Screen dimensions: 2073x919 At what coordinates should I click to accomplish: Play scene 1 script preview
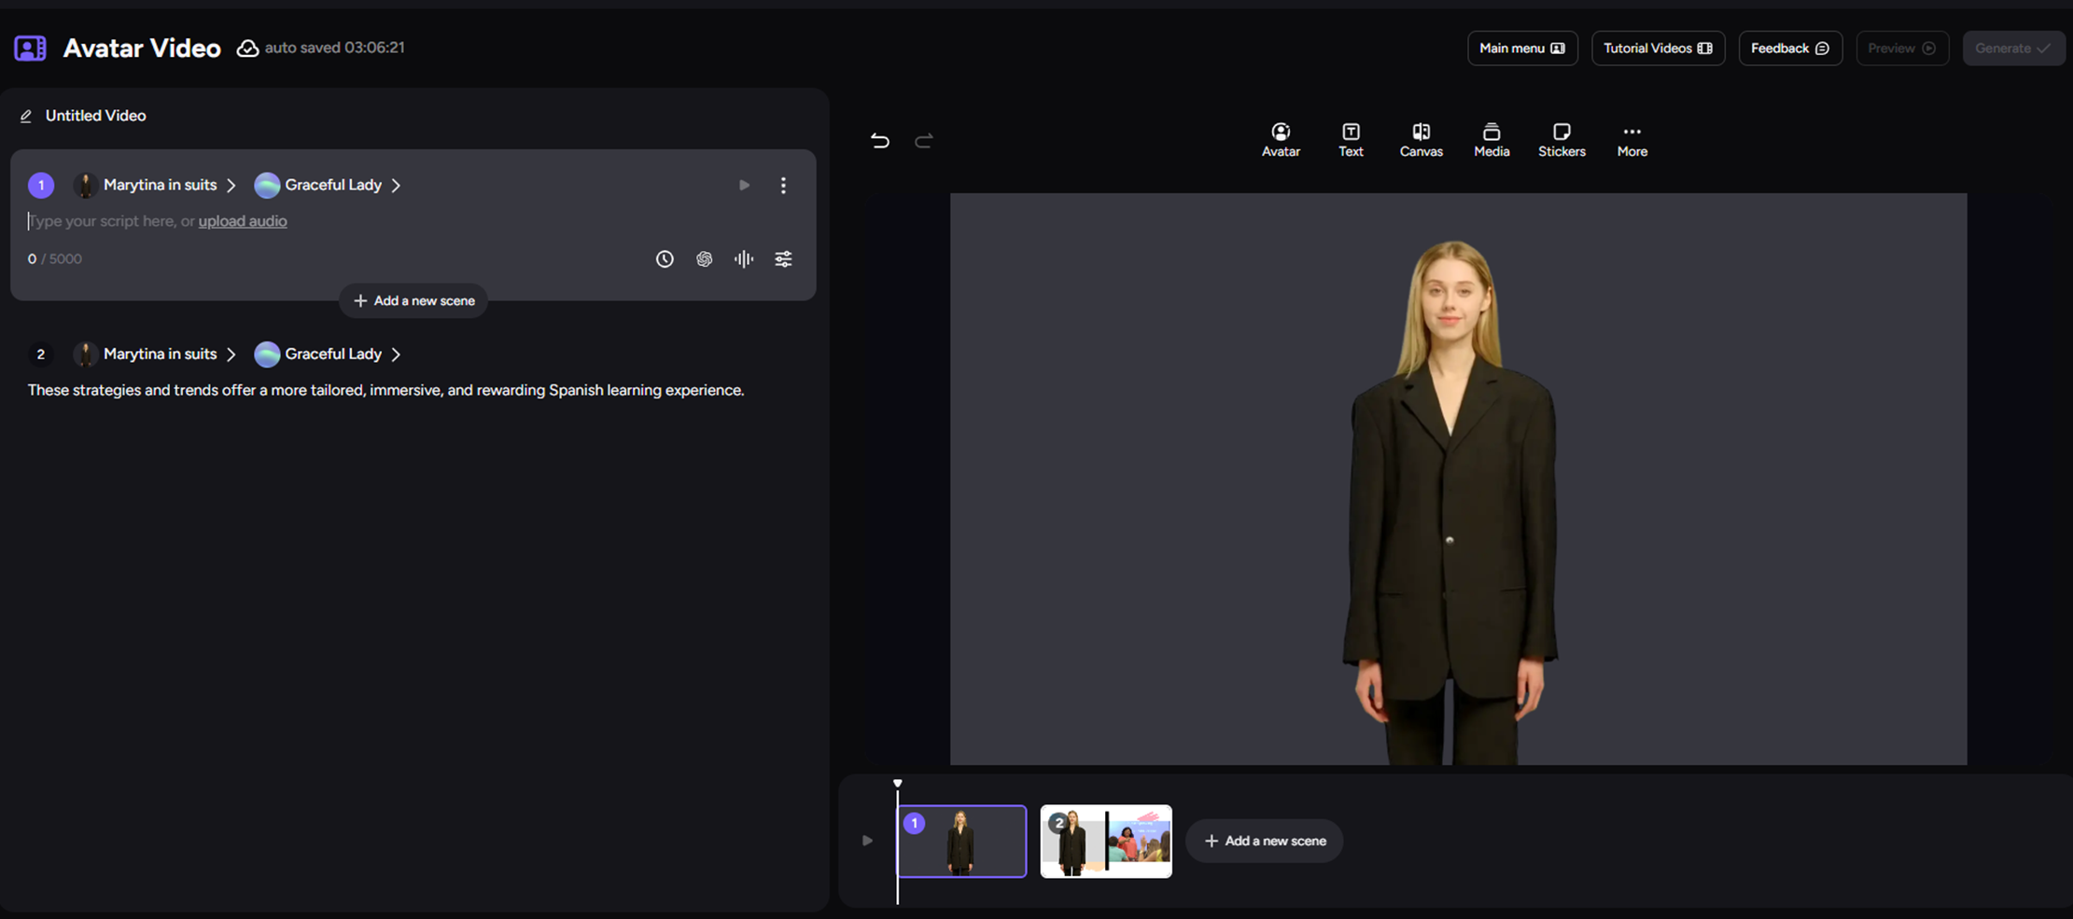pyautogui.click(x=744, y=186)
